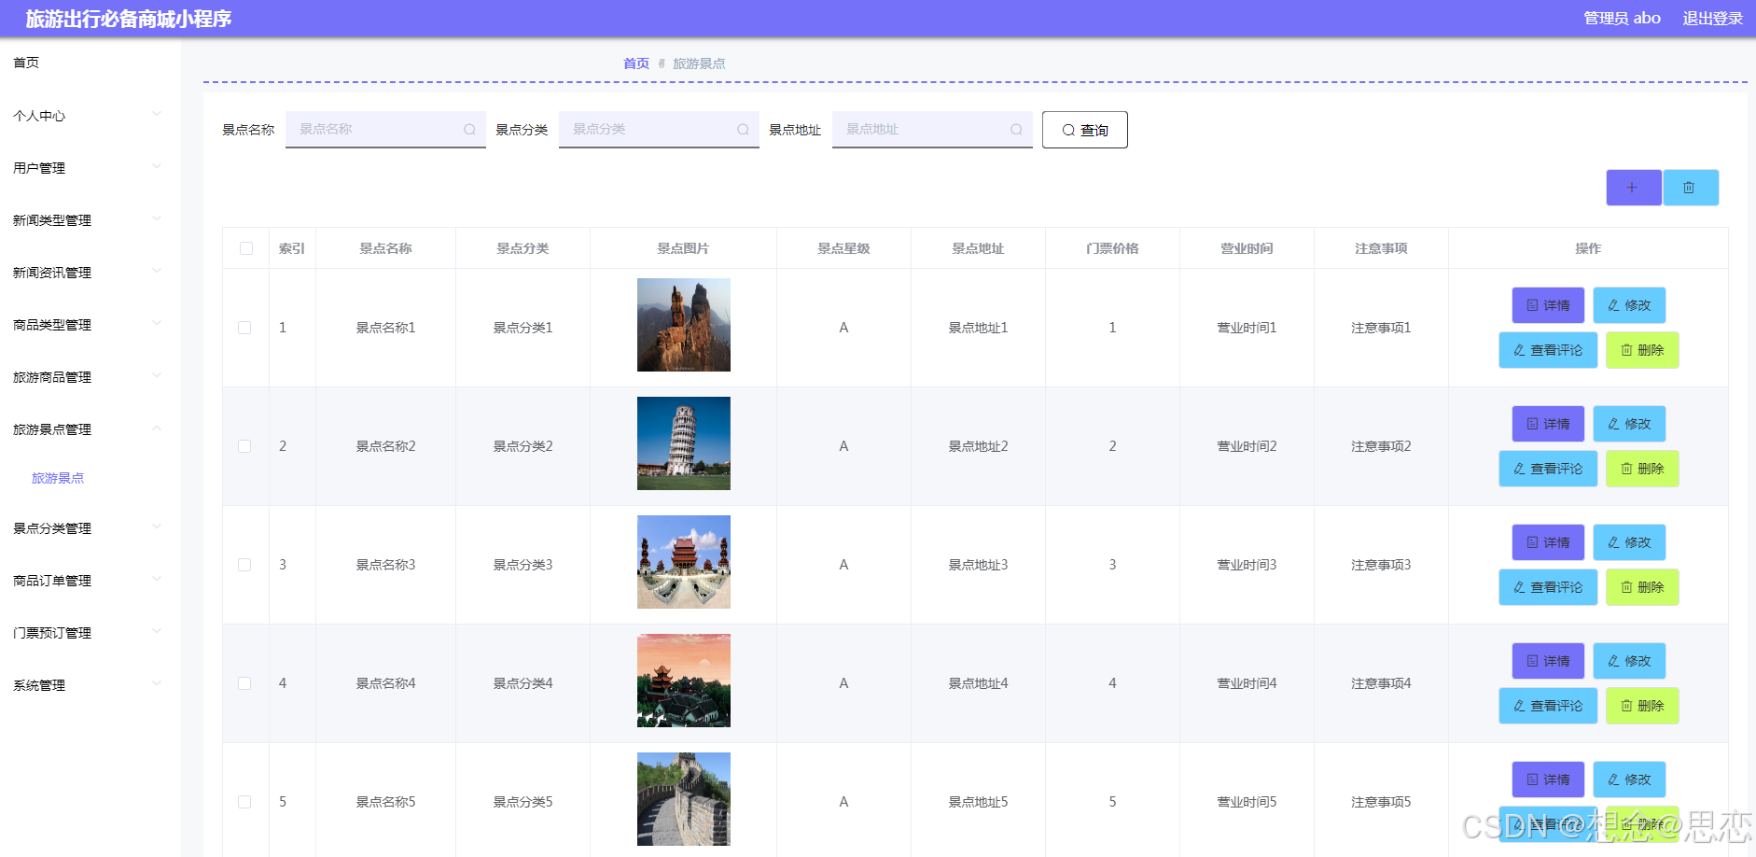Click the plus add-new button
This screenshot has height=857, width=1756.
click(1633, 188)
